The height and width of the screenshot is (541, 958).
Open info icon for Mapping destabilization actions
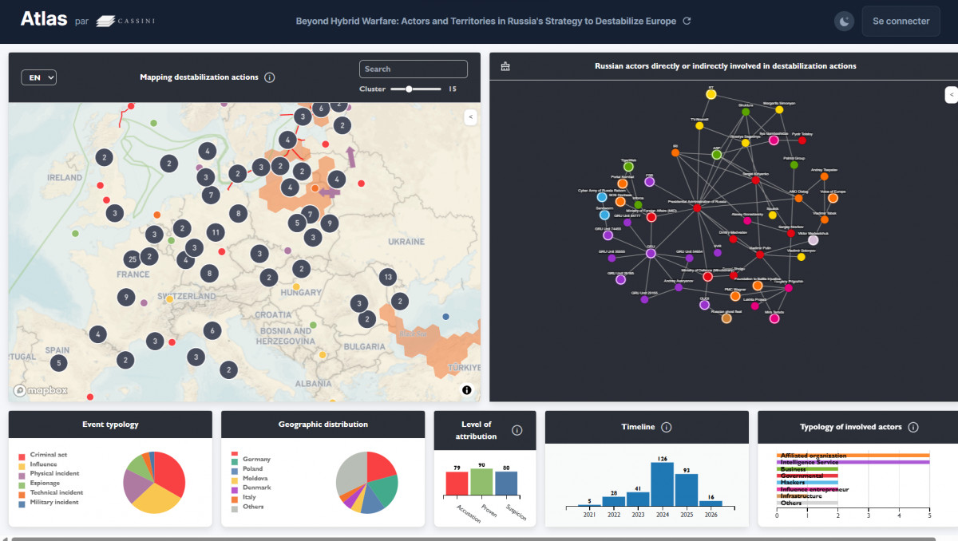[270, 77]
